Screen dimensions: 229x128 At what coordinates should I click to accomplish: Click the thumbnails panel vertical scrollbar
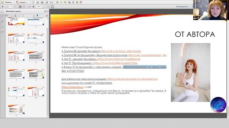click(48, 68)
